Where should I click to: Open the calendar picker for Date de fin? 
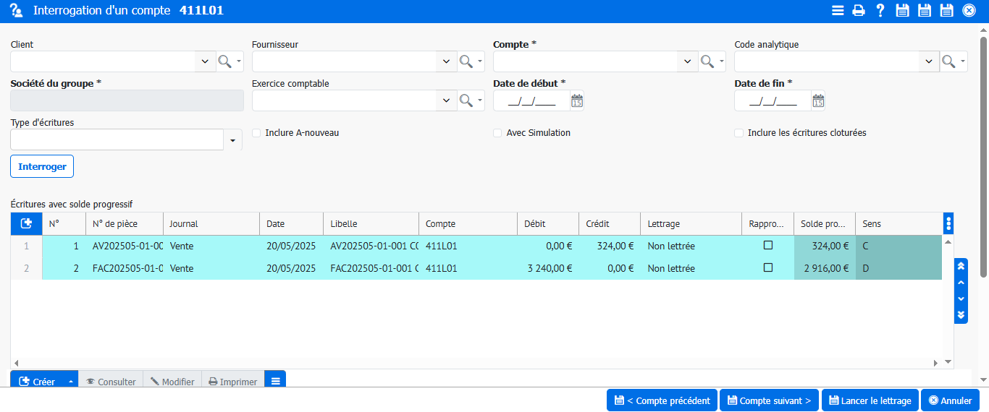point(817,101)
